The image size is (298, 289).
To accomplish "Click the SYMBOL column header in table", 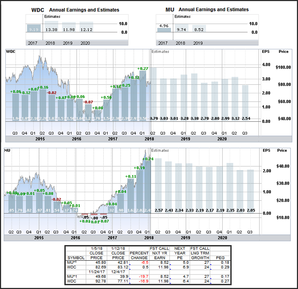I will pos(76,258).
